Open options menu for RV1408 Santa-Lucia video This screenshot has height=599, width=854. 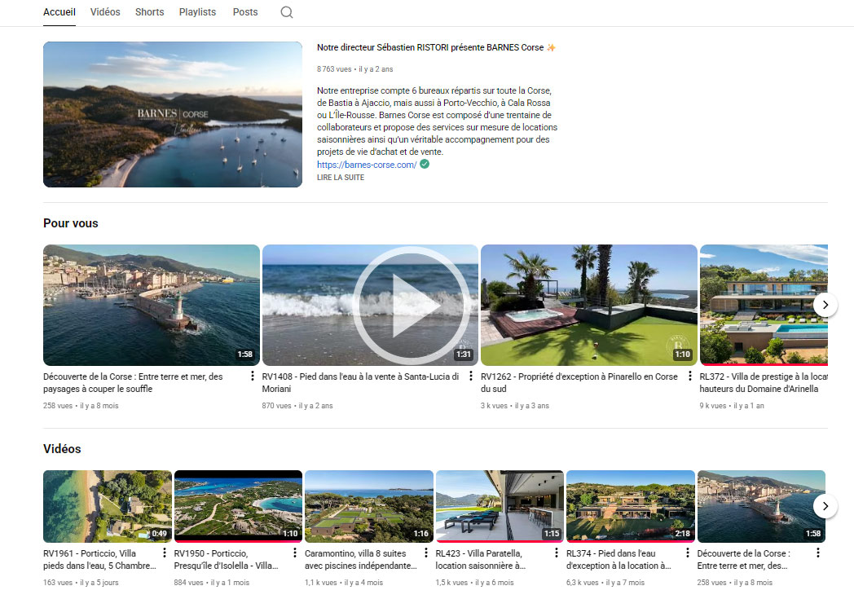tap(471, 377)
